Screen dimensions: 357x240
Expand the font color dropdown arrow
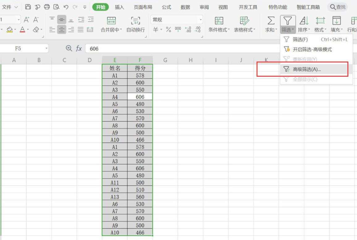tap(28, 30)
